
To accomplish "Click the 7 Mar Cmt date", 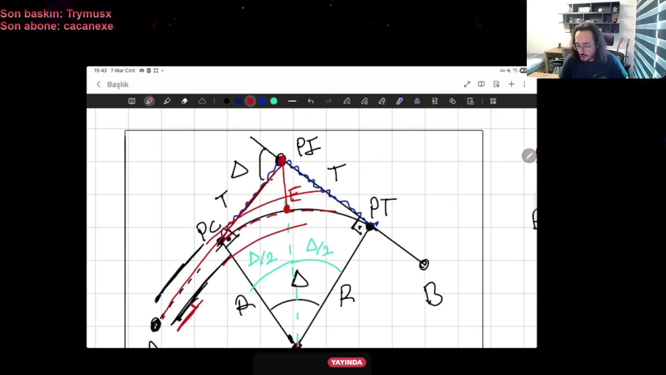I will pyautogui.click(x=122, y=70).
